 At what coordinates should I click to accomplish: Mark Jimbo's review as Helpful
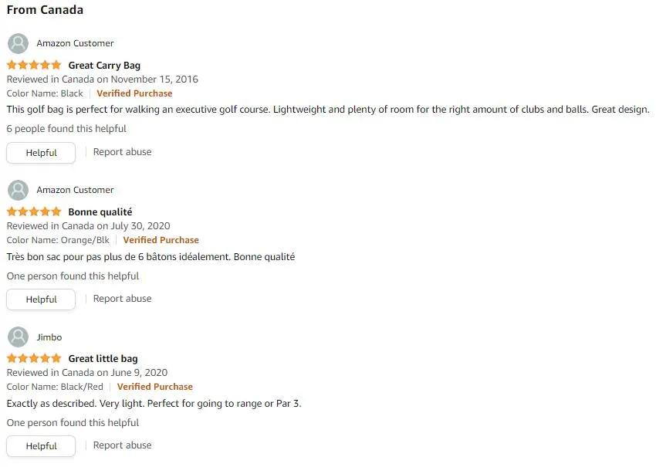(41, 446)
